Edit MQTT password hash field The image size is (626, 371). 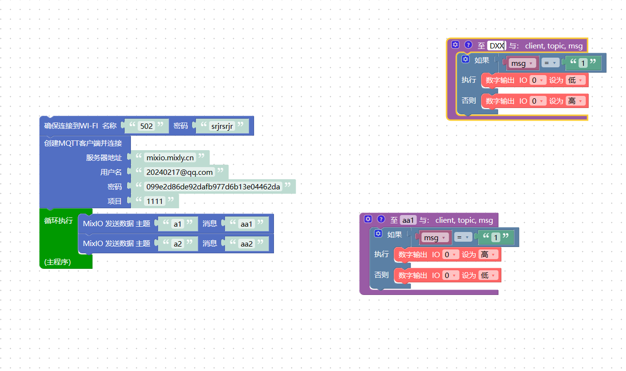[213, 186]
